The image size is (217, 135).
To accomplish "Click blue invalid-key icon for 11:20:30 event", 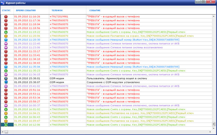I will coord(6,40).
